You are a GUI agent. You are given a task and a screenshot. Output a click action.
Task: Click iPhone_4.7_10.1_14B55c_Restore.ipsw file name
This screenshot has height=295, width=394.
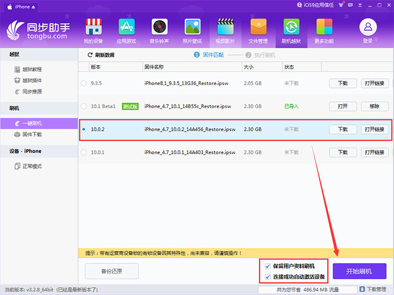187,106
